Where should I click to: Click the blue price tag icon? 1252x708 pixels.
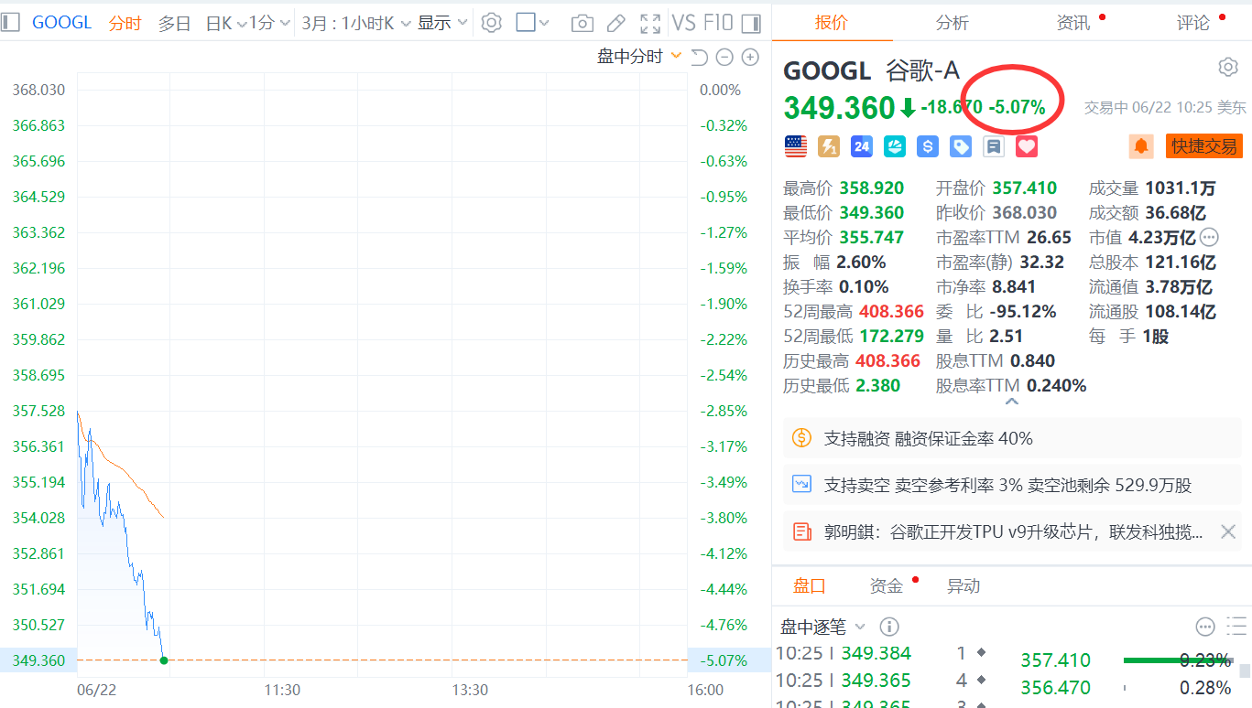pyautogui.click(x=961, y=145)
